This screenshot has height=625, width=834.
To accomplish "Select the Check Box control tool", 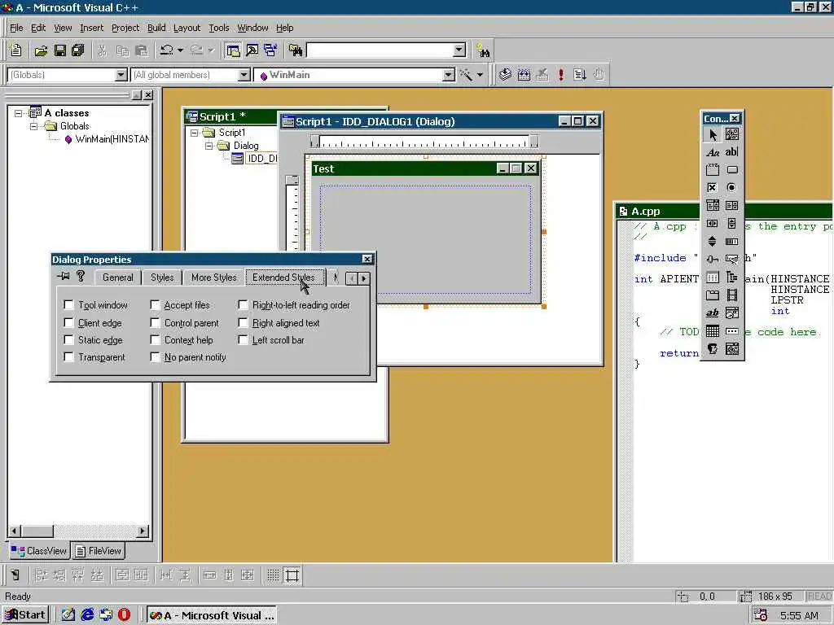I will tap(713, 188).
